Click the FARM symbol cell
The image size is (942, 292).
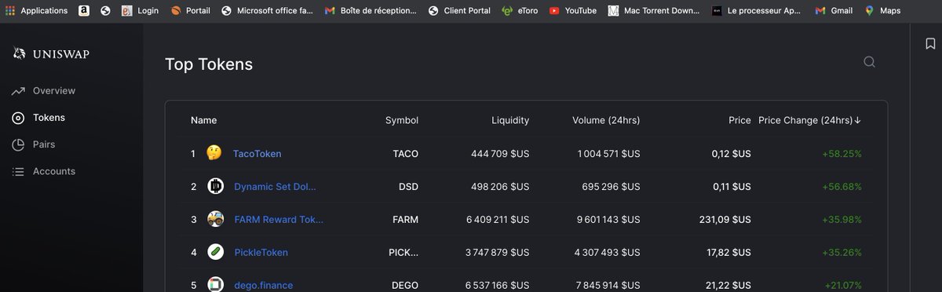(406, 220)
